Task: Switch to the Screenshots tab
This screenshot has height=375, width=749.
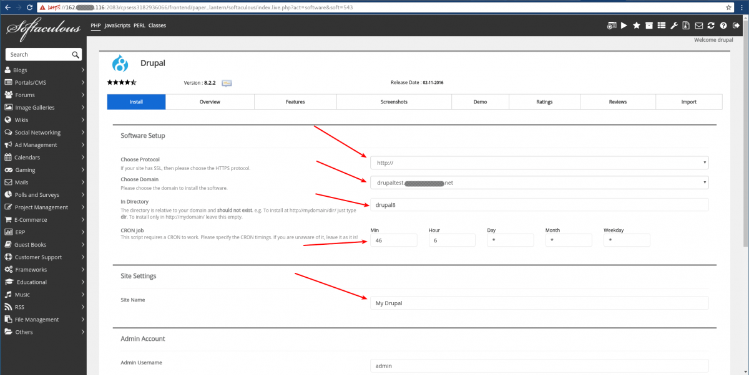Action: click(x=394, y=102)
